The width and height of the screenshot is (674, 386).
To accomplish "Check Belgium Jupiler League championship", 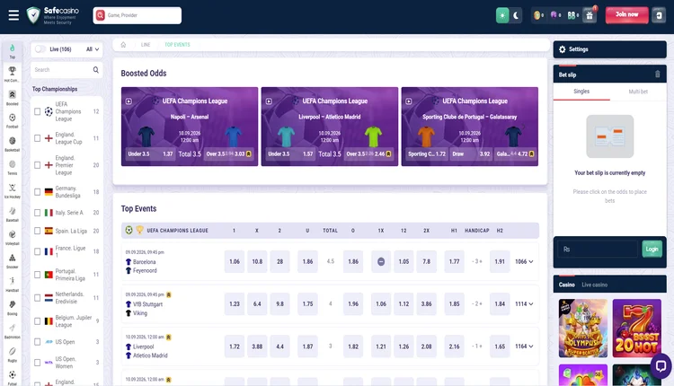I will point(38,321).
